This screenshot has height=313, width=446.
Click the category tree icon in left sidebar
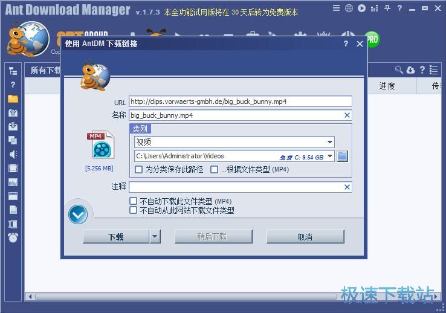pos(13,71)
